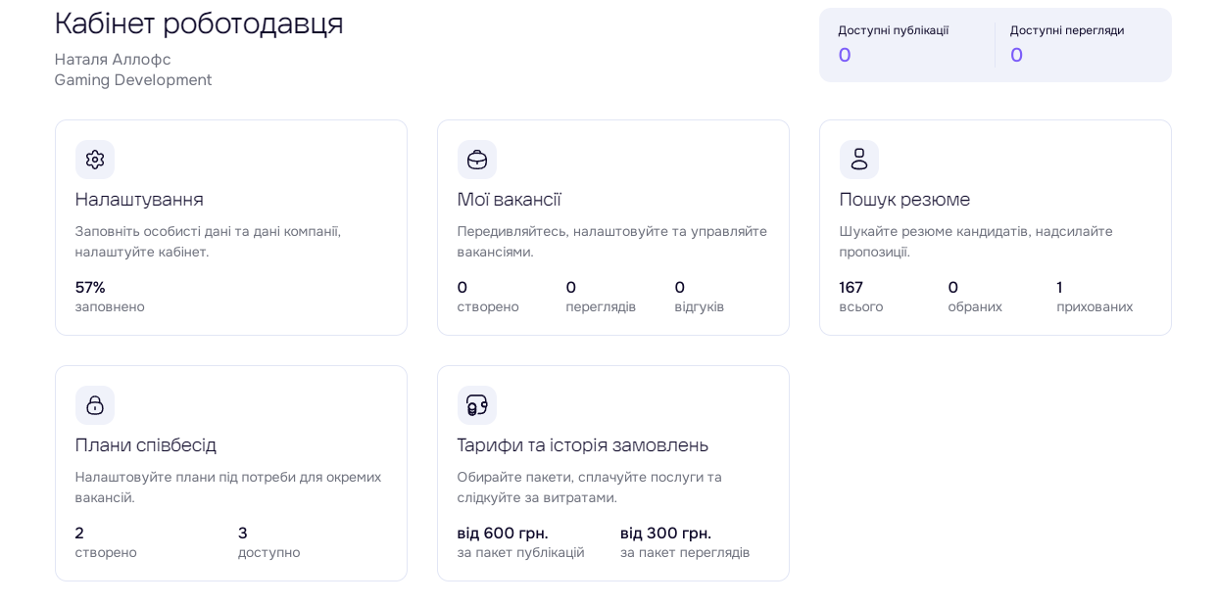Click the lock icon in Плани співбесід card
Screen dimensions: 1217x604
(x=95, y=405)
